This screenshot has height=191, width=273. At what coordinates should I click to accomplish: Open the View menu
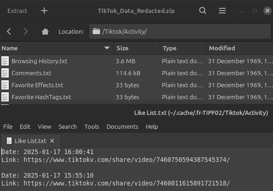(45, 126)
